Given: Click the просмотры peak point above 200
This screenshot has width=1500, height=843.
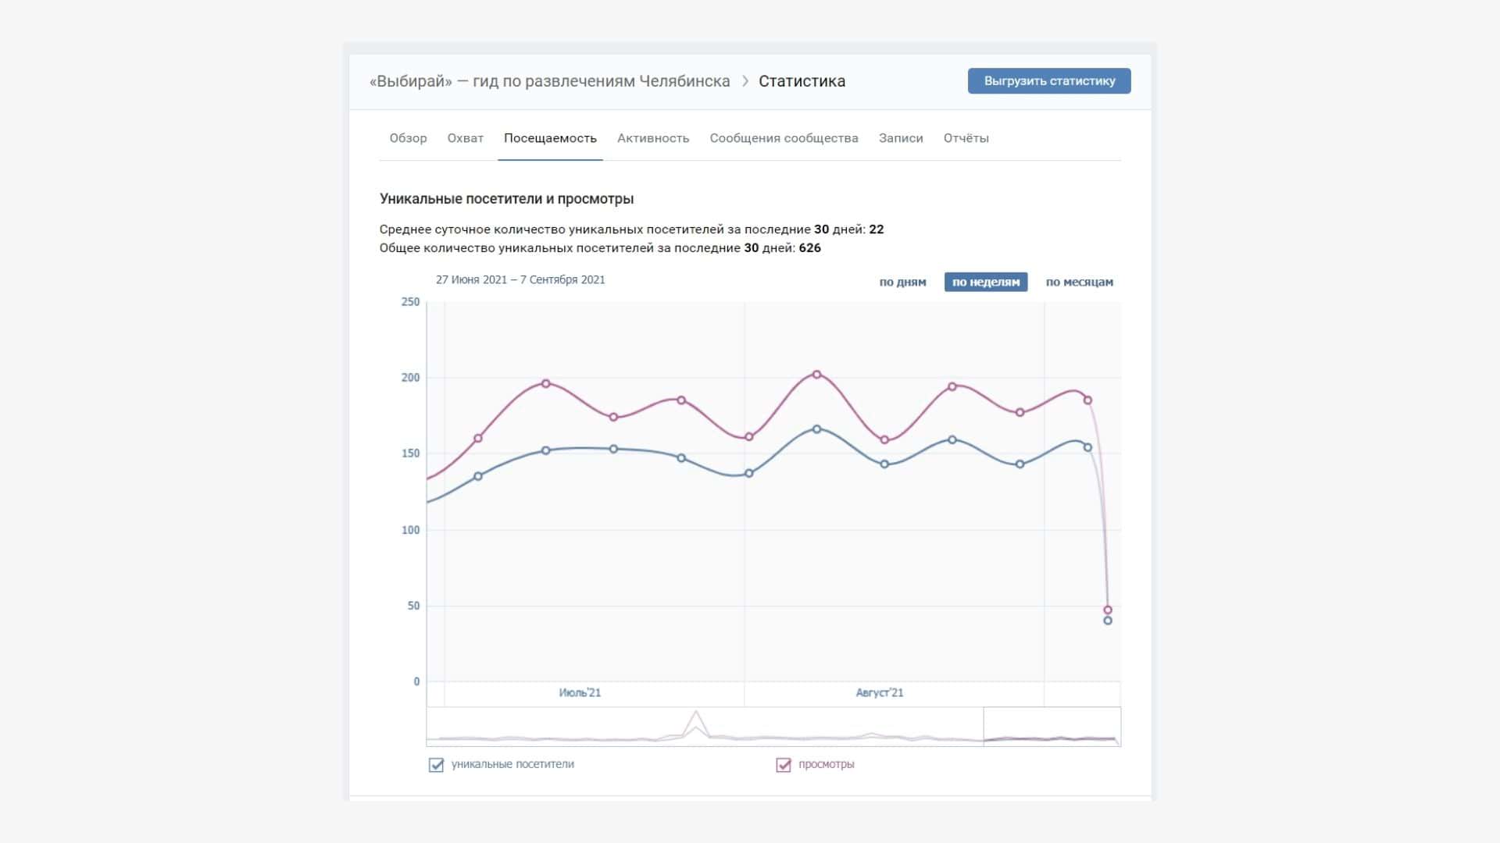Looking at the screenshot, I should pos(817,375).
